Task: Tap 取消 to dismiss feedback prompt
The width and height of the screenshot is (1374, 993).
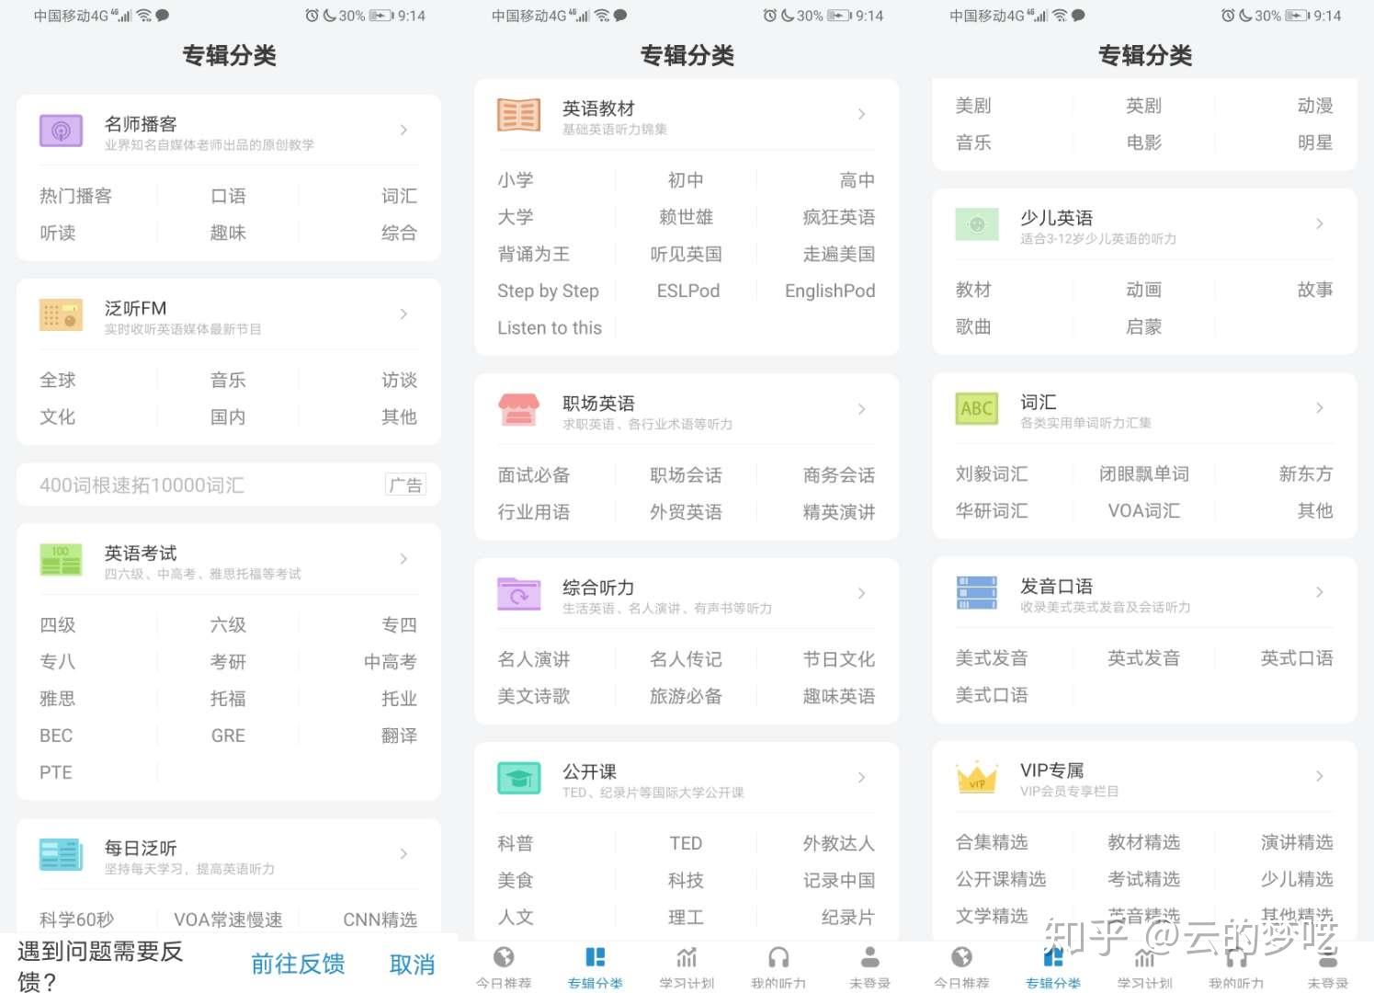Action: [x=412, y=963]
